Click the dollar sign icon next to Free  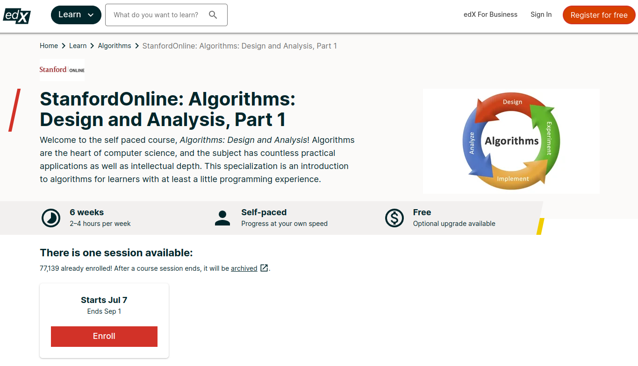(394, 218)
